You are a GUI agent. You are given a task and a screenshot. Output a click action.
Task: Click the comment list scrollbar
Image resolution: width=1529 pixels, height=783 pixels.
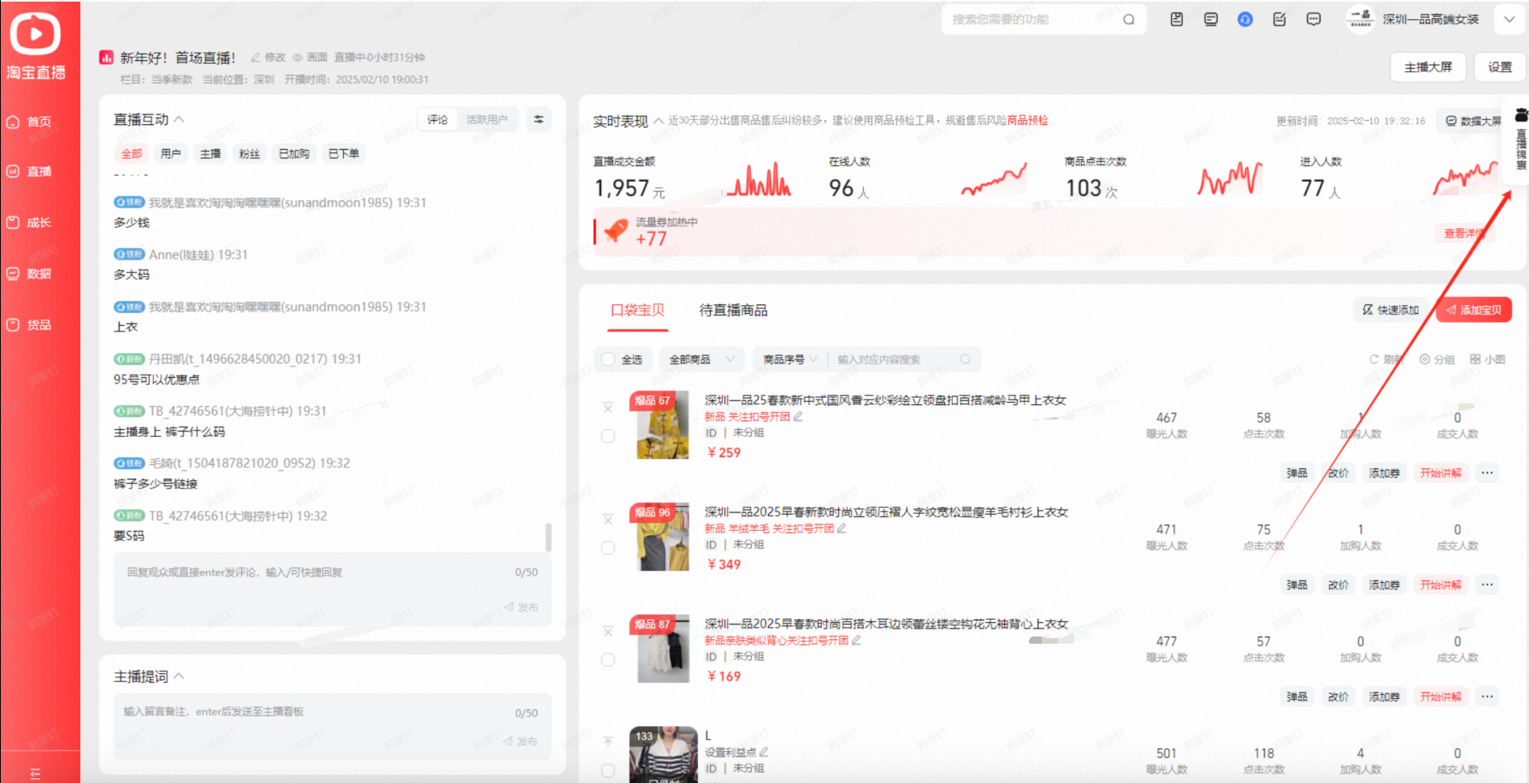point(548,537)
